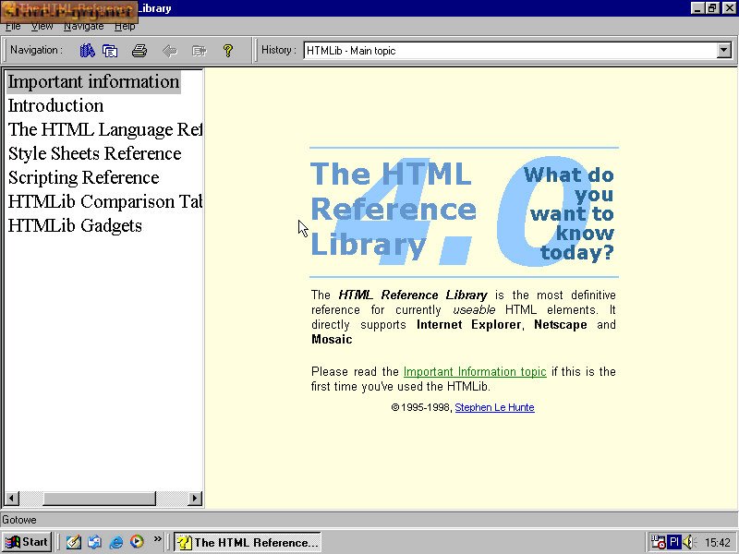
Task: Open Scripting Reference topic
Action: 83,177
